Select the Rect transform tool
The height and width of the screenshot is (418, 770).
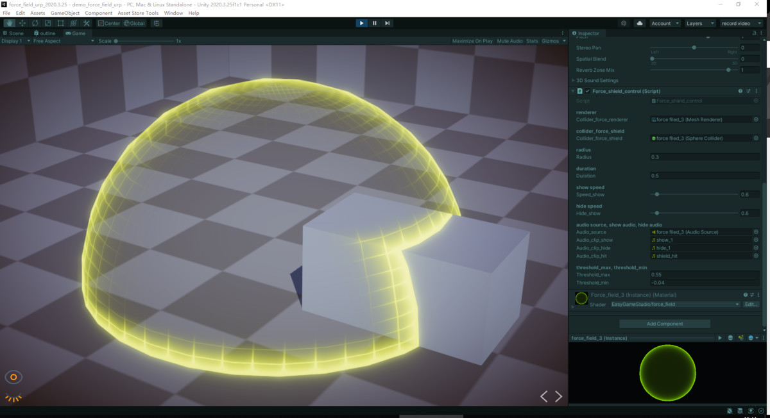(60, 23)
